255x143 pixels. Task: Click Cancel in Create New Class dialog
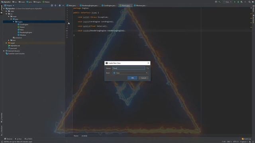tap(143, 78)
